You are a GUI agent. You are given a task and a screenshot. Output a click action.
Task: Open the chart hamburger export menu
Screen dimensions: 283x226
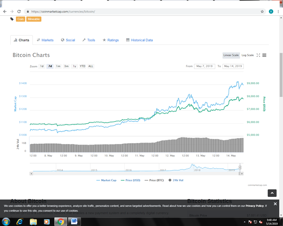[x=264, y=55]
